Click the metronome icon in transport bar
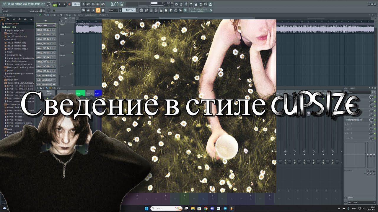378x212 pixels. (x=84, y=4)
